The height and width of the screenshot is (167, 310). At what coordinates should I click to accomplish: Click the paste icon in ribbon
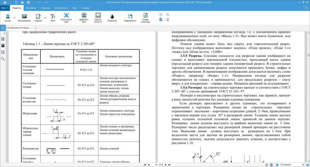click(161, 19)
